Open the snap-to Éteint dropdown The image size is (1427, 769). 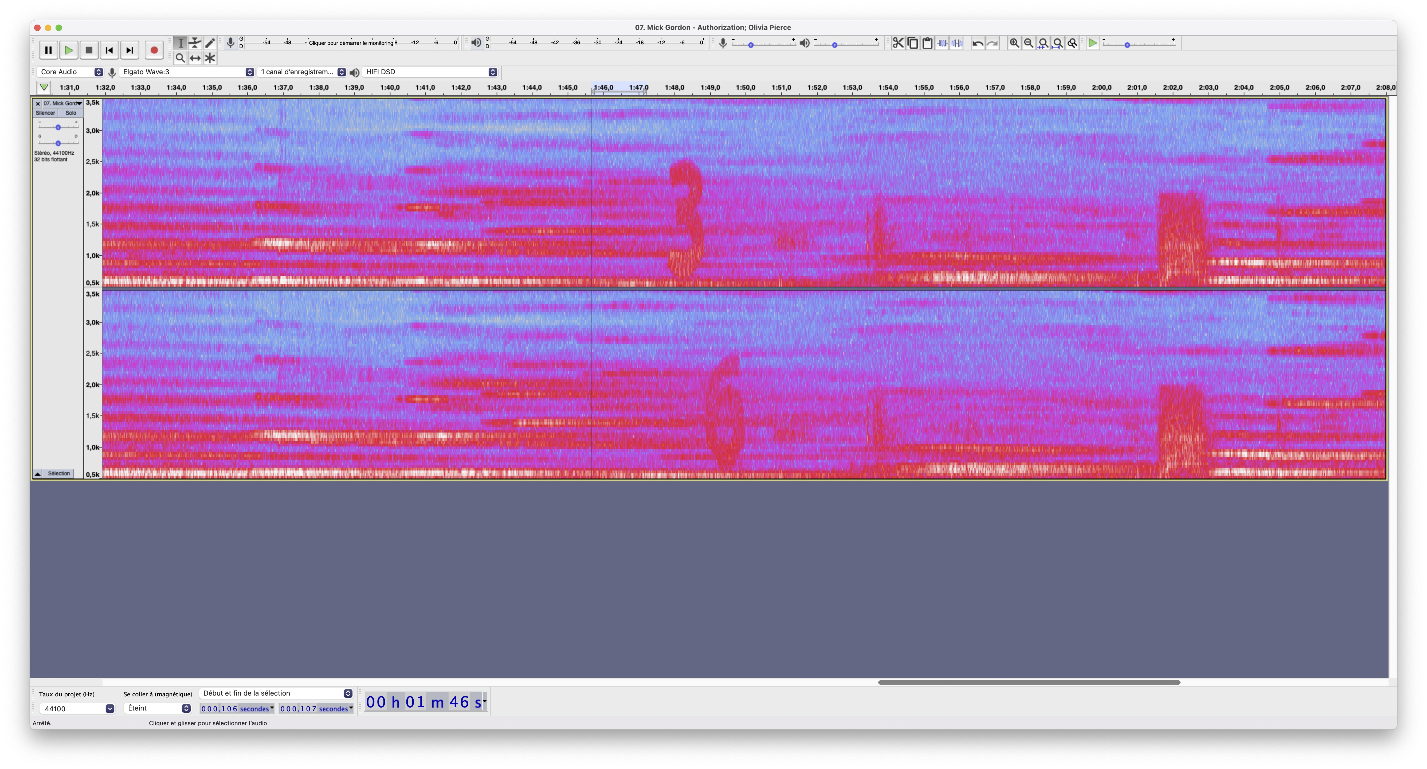157,708
